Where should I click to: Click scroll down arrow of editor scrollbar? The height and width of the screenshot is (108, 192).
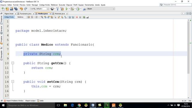(x=188, y=97)
